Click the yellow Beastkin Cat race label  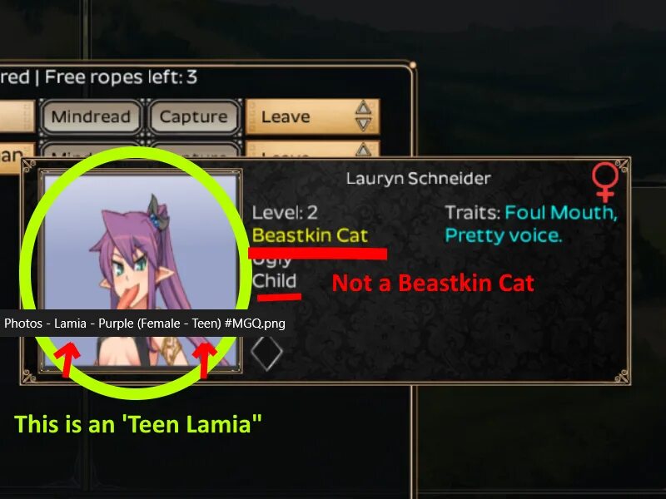click(310, 235)
